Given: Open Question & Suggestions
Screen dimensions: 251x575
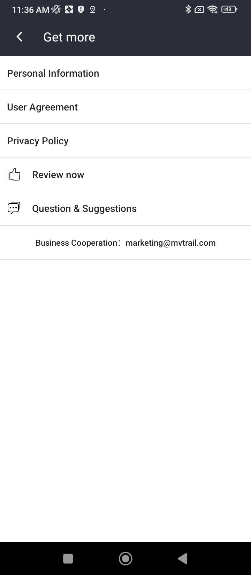Looking at the screenshot, I should tap(84, 208).
